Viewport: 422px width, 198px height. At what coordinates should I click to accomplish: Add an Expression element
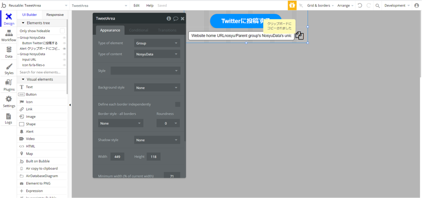(42, 191)
